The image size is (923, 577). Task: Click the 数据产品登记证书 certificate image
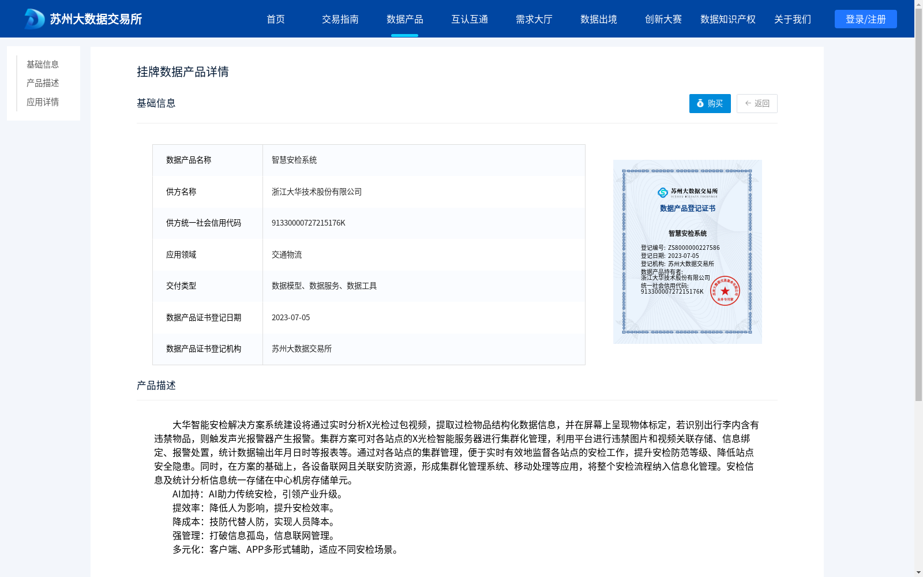[x=688, y=252]
